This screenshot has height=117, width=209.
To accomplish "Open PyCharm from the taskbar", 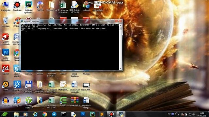I will click(x=92, y=114).
